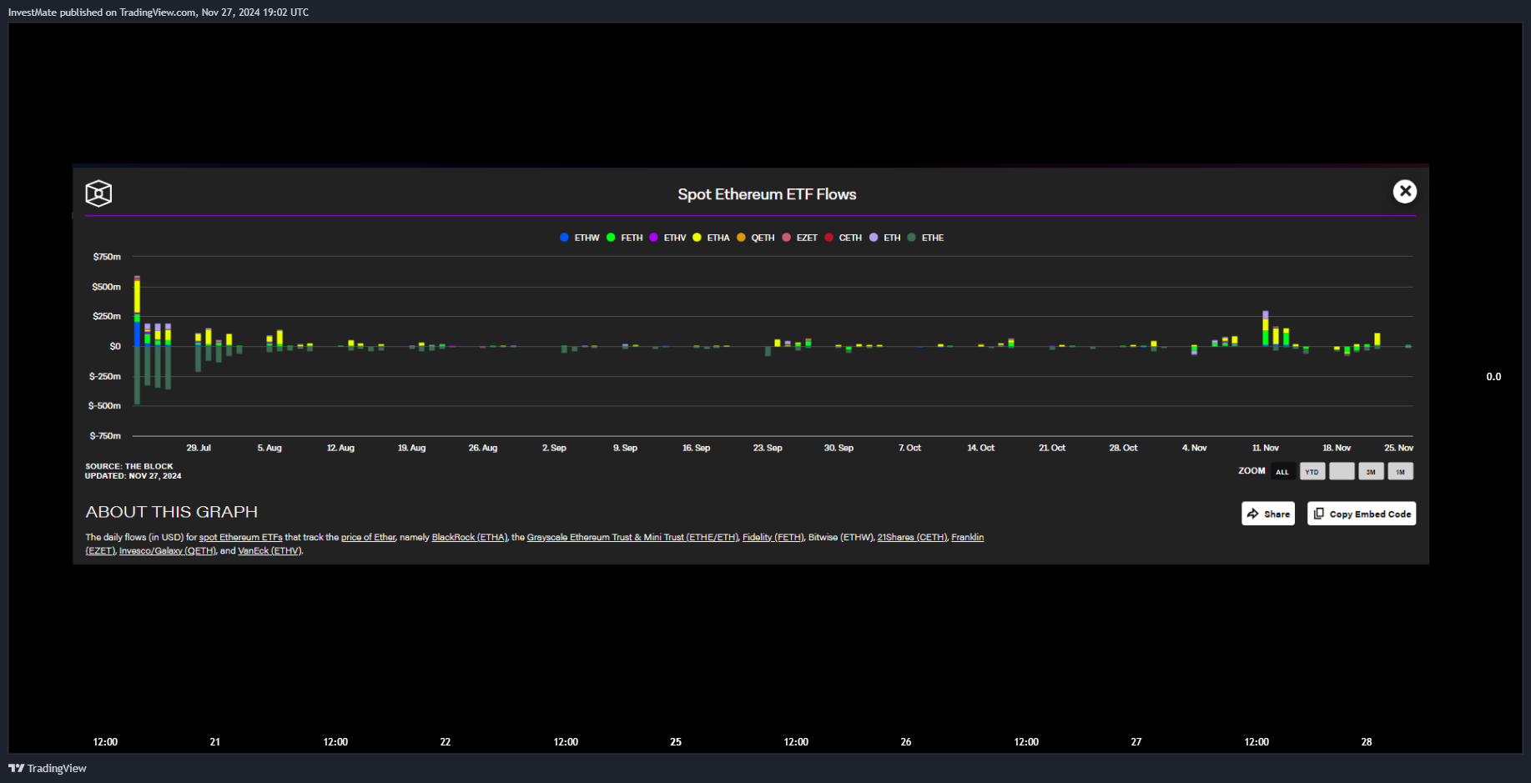
Task: Click the blank zoom button between YTD and 3M
Action: click(x=1342, y=472)
